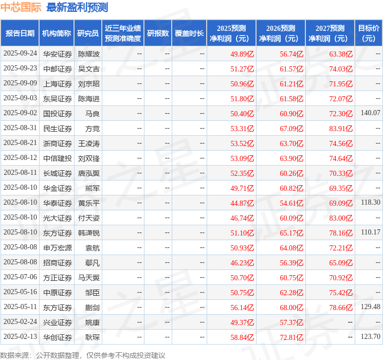Select researcher name 邹臣

pyautogui.click(x=93, y=293)
